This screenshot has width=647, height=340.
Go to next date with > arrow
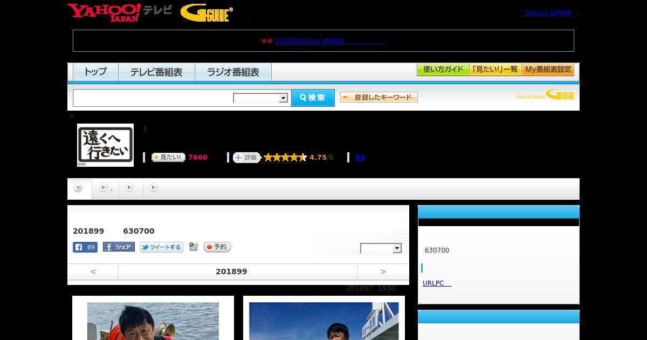coord(383,271)
